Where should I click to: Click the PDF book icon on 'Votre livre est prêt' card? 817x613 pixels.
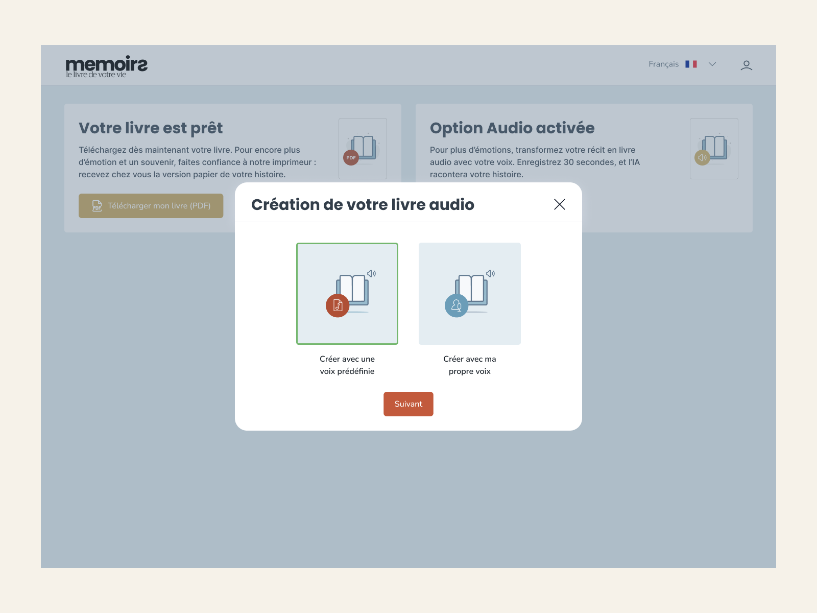pos(363,149)
